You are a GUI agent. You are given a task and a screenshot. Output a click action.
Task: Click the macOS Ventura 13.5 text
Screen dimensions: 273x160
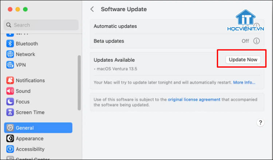tap(117, 69)
